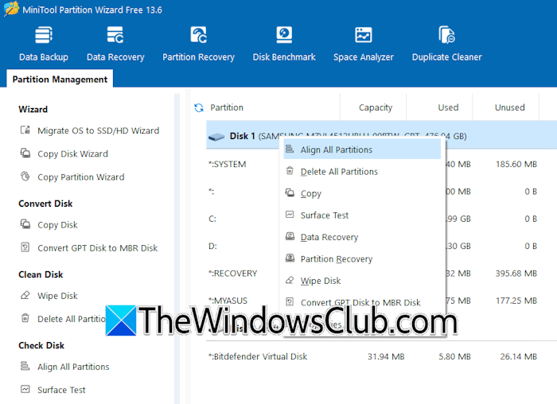Click Wipe Disk under Clean Disk
557x404 pixels.
[57, 296]
